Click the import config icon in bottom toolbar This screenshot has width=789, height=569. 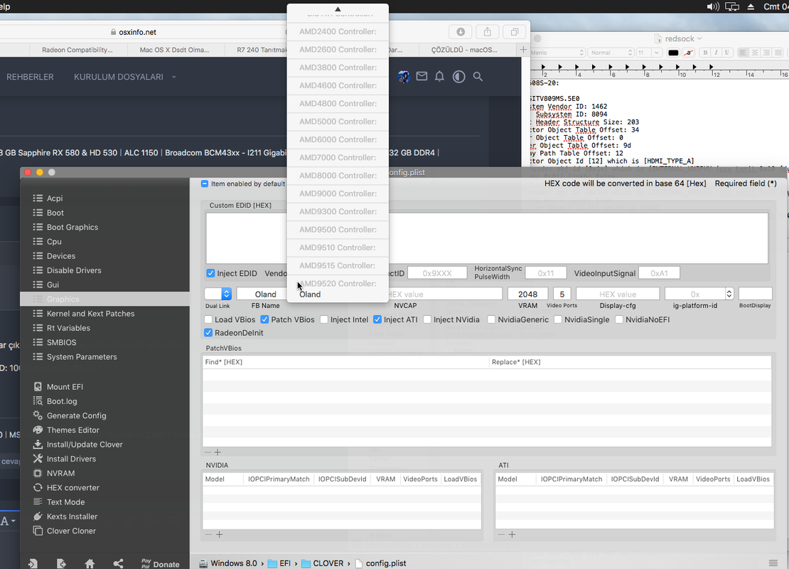coord(33,563)
